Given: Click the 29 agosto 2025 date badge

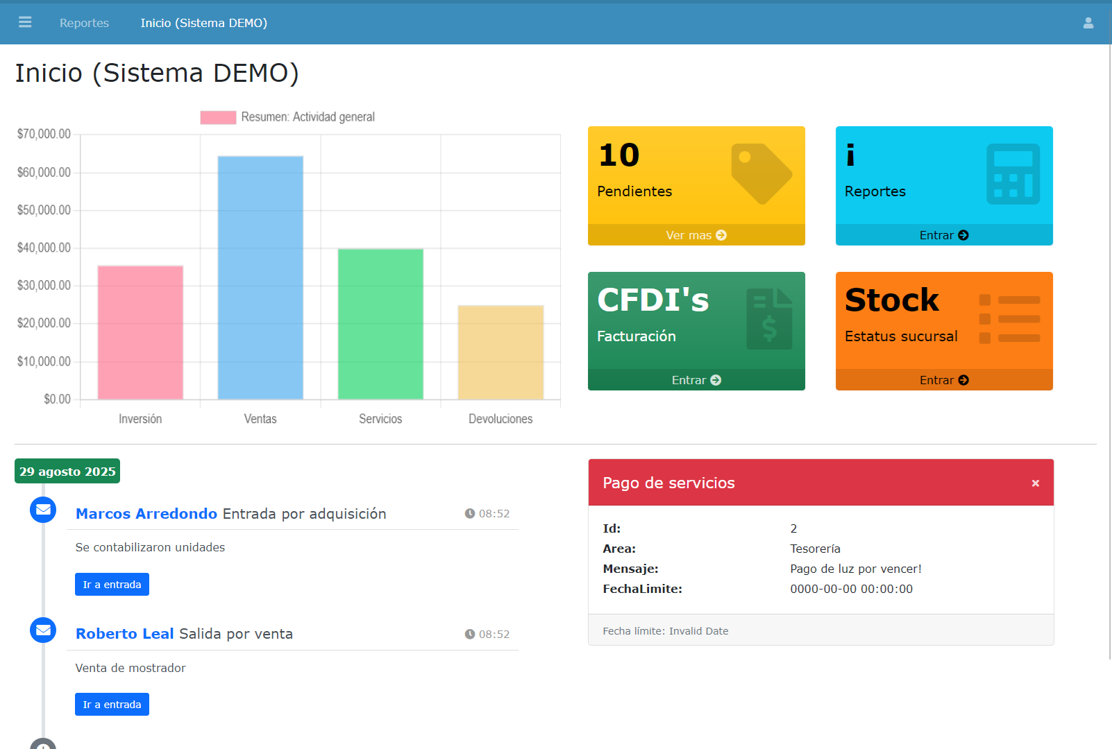Looking at the screenshot, I should 67,471.
